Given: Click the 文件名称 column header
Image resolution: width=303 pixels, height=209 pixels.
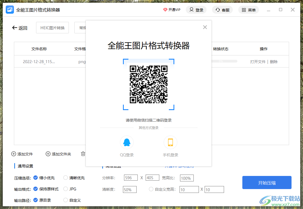Looking at the screenshot, I should point(39,49).
